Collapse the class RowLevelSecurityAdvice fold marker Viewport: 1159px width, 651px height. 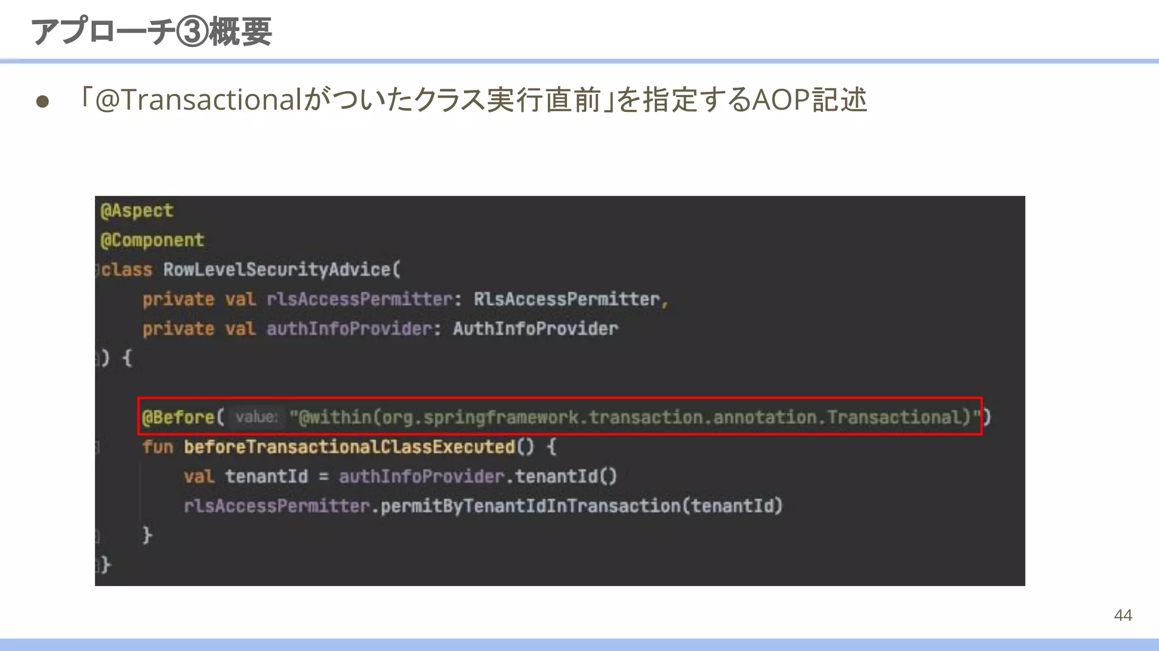(x=97, y=270)
